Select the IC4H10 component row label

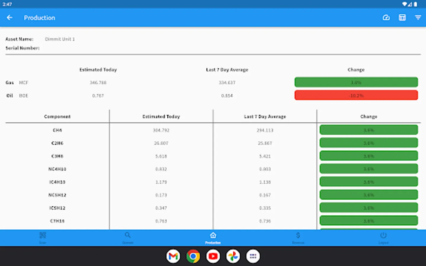(x=57, y=182)
